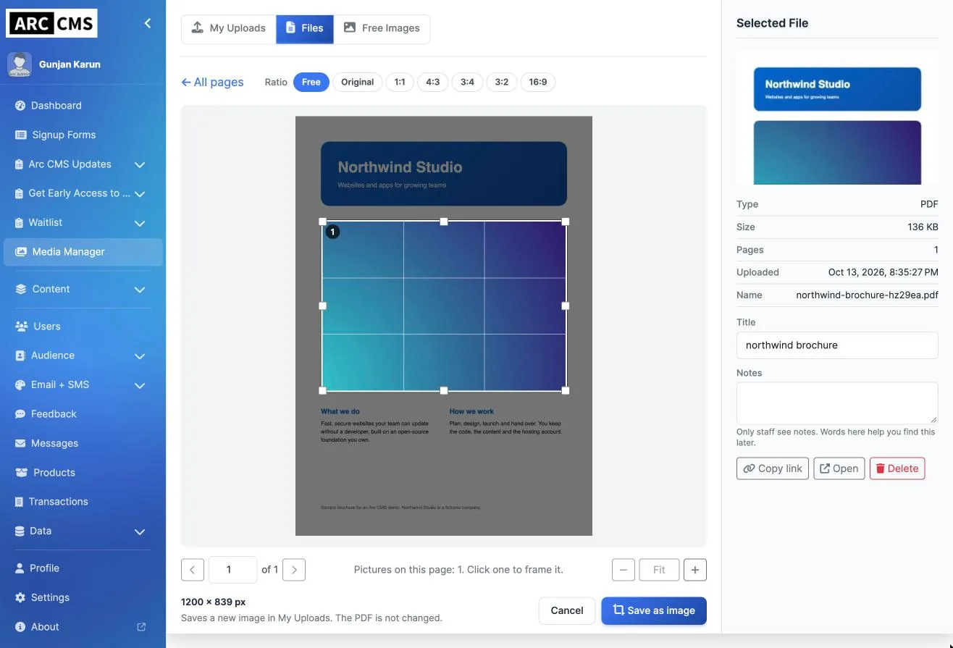Delete the selected PDF file
953x648 pixels.
(897, 468)
